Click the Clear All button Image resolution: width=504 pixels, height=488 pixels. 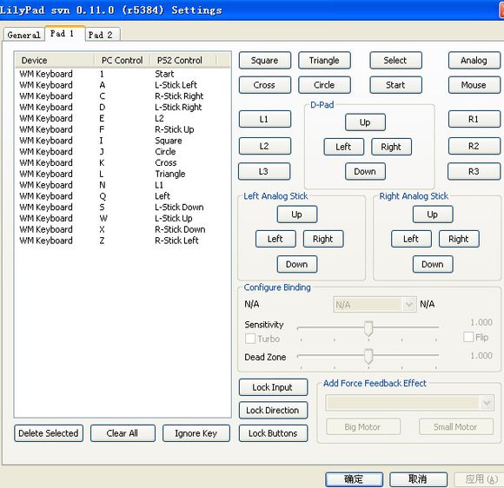coord(123,433)
